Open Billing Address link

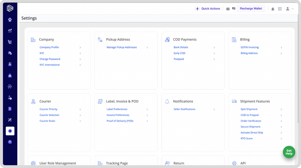tap(249, 53)
